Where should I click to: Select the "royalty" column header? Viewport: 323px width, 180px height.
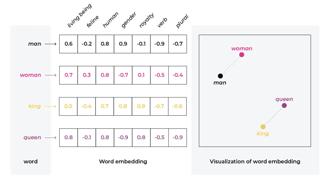coord(147,20)
